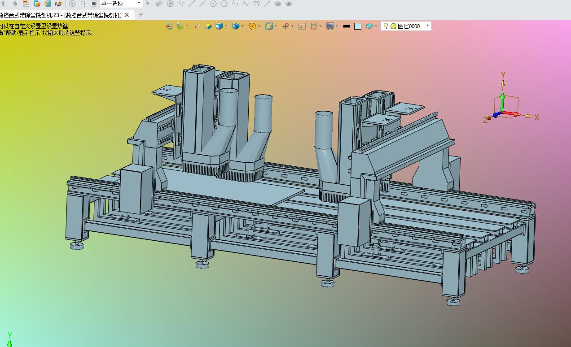The image size is (571, 347).
Task: Click the black line color swatch
Action: click(x=346, y=26)
